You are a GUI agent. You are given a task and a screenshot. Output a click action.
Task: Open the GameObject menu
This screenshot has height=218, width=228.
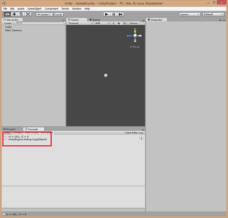[35, 9]
